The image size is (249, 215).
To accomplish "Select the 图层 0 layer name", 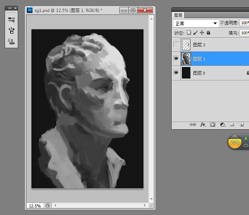I will click(x=199, y=73).
